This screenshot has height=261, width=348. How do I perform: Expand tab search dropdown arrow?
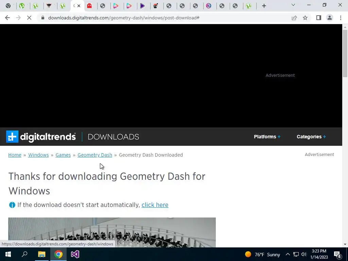[293, 5]
